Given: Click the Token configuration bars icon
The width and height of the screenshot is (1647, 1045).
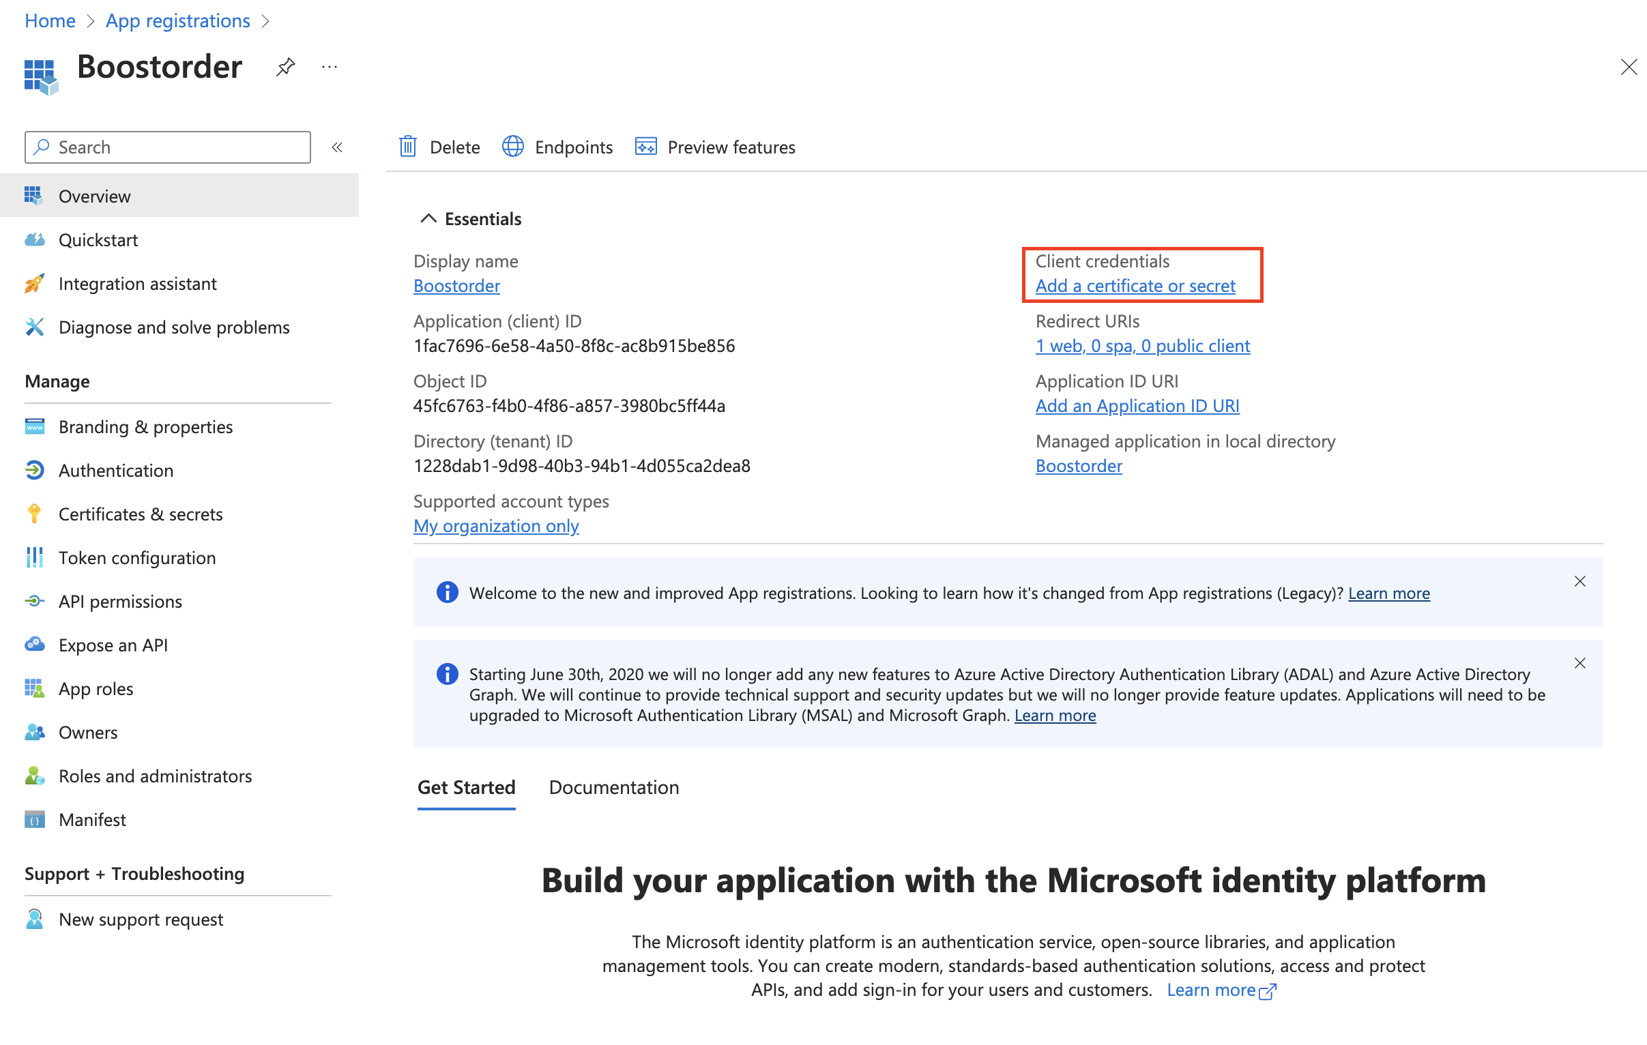Looking at the screenshot, I should pyautogui.click(x=34, y=557).
